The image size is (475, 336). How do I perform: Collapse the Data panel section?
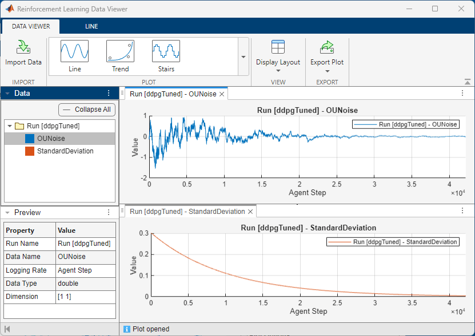(x=7, y=94)
